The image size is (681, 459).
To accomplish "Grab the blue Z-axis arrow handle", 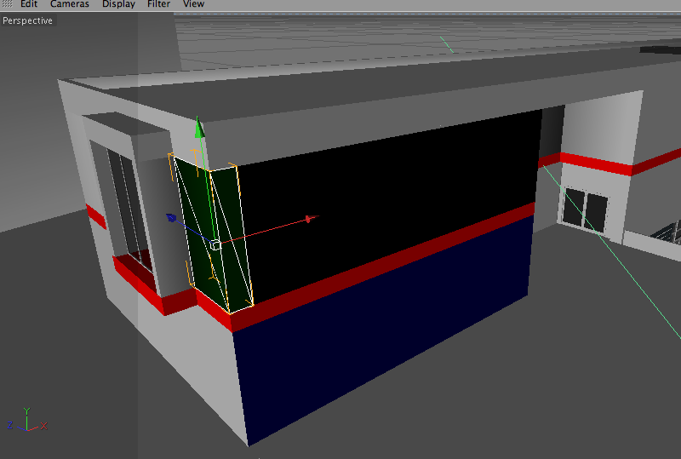I will click(x=171, y=217).
